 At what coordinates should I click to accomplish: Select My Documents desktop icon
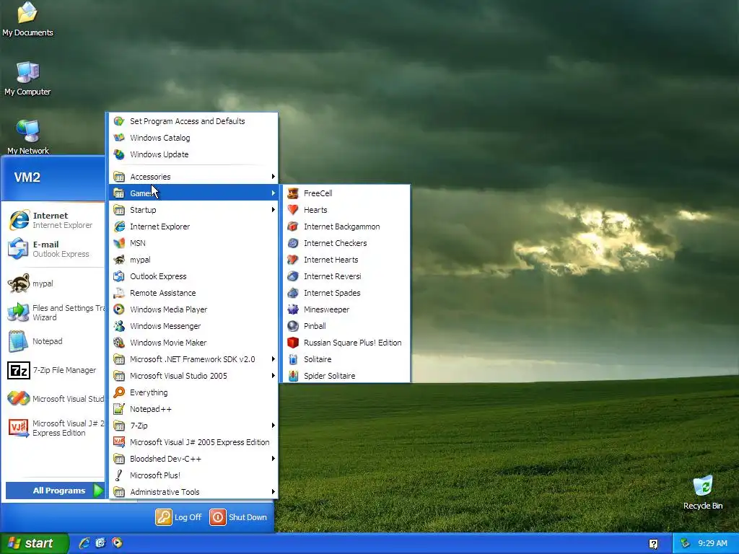pyautogui.click(x=27, y=19)
